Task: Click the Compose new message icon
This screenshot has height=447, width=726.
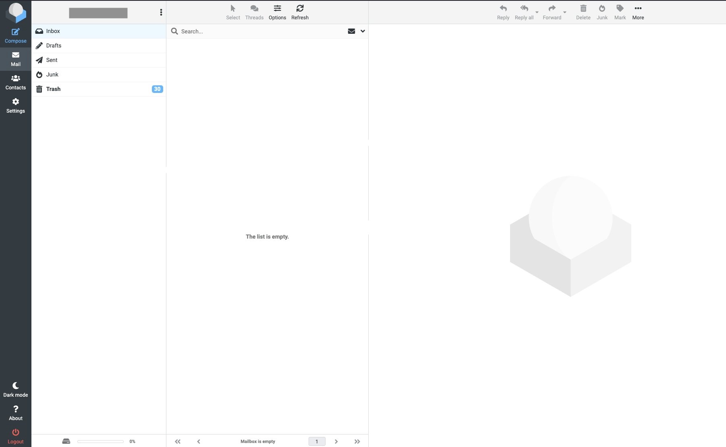Action: tap(15, 32)
